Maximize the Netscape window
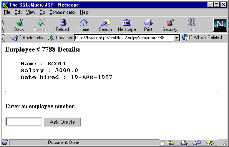 [216, 5]
